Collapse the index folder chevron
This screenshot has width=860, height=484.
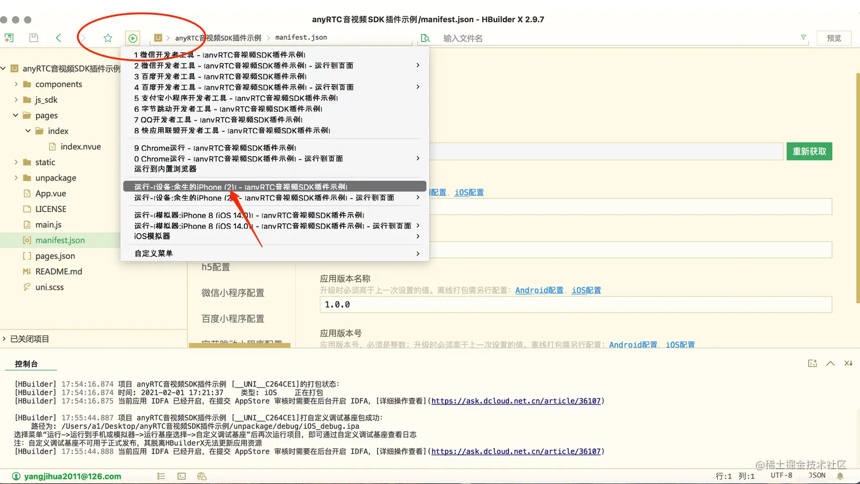[28, 131]
